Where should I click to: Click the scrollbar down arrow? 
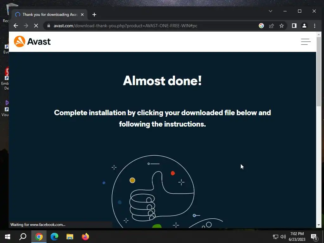pos(319,225)
